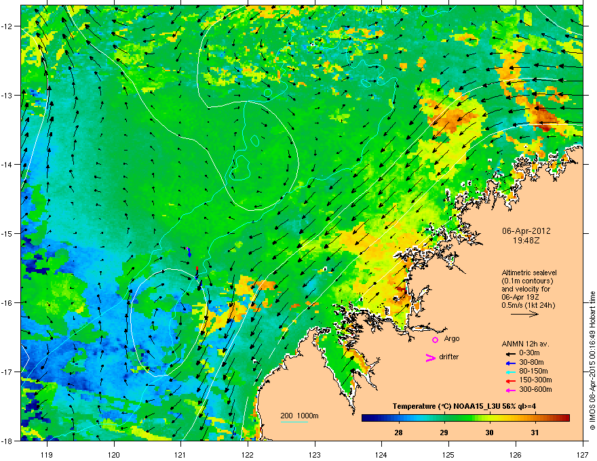This screenshot has width=597, height=461.
Task: Click longitude axis label 122
Action: [x=248, y=454]
